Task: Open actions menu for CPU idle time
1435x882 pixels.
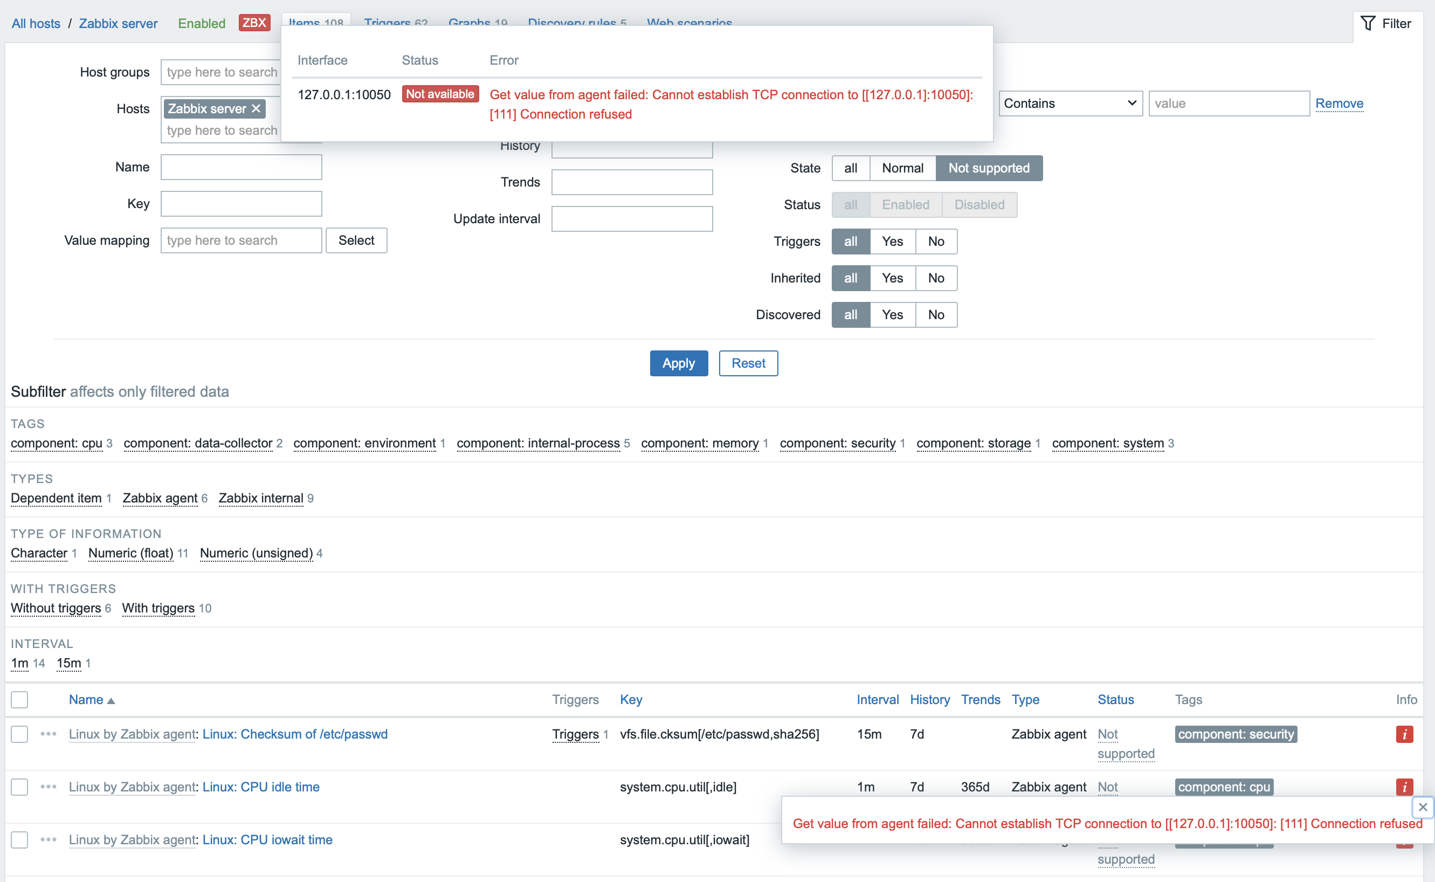Action: tap(49, 787)
